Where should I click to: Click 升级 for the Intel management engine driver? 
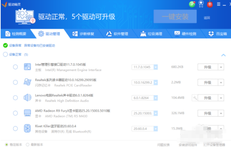coord(207,67)
